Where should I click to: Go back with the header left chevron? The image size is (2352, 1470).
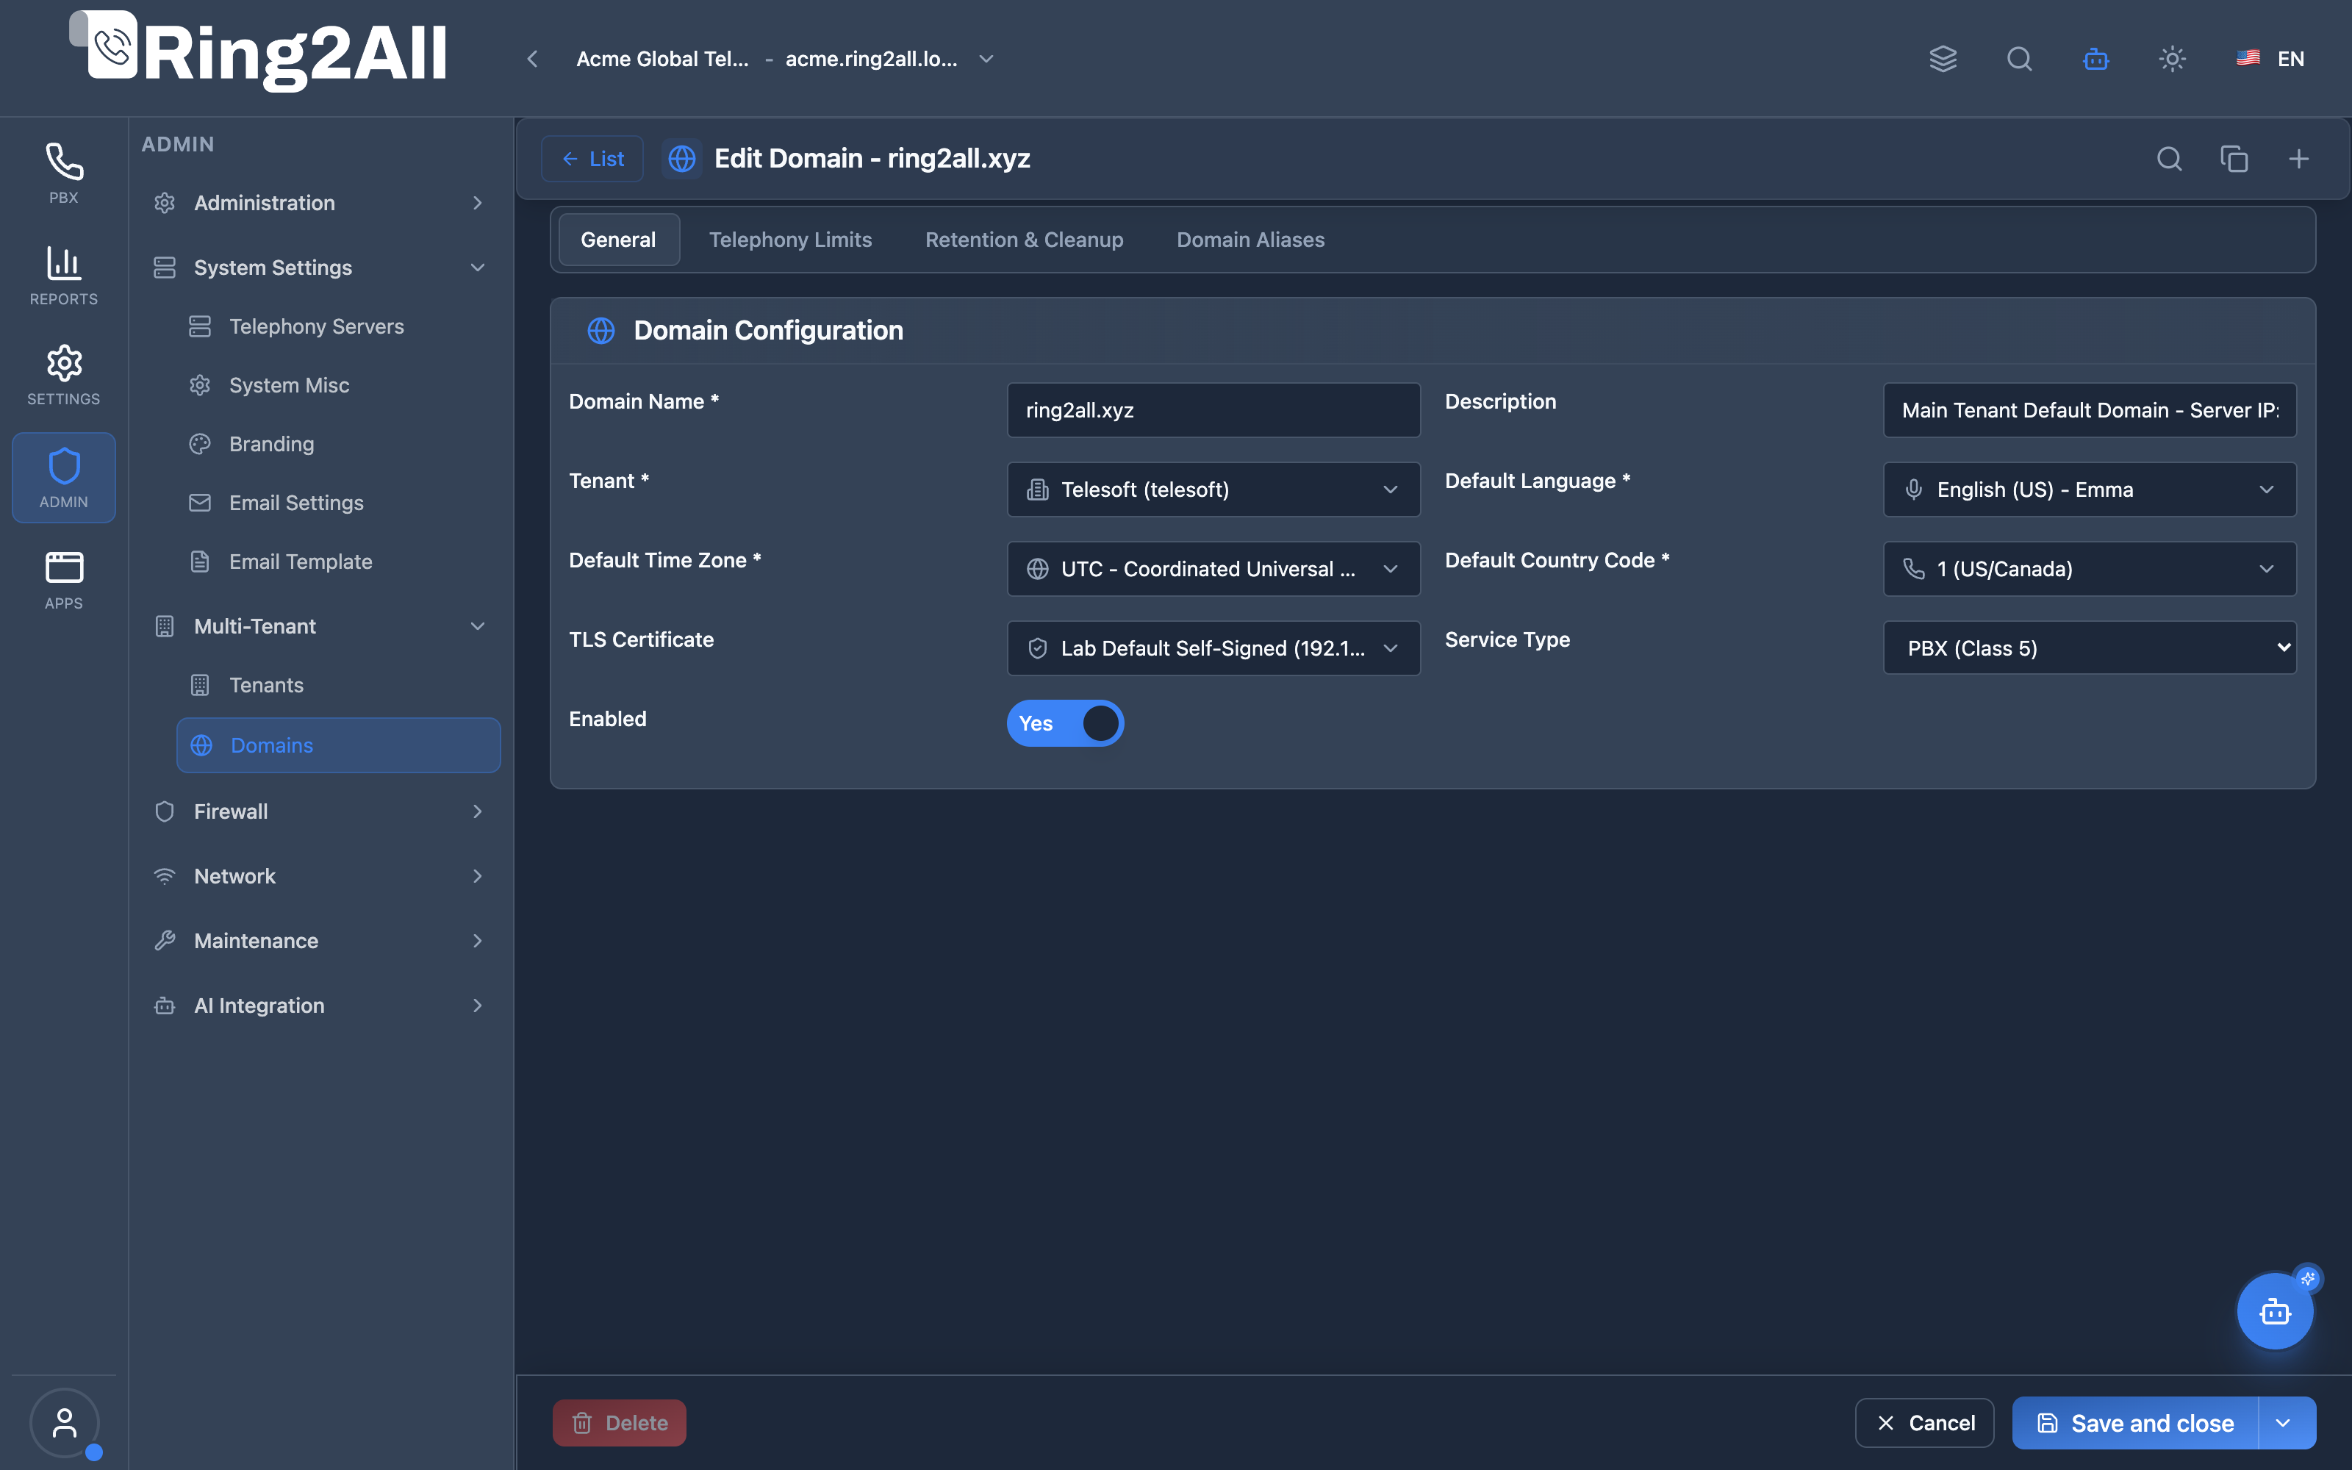[533, 60]
